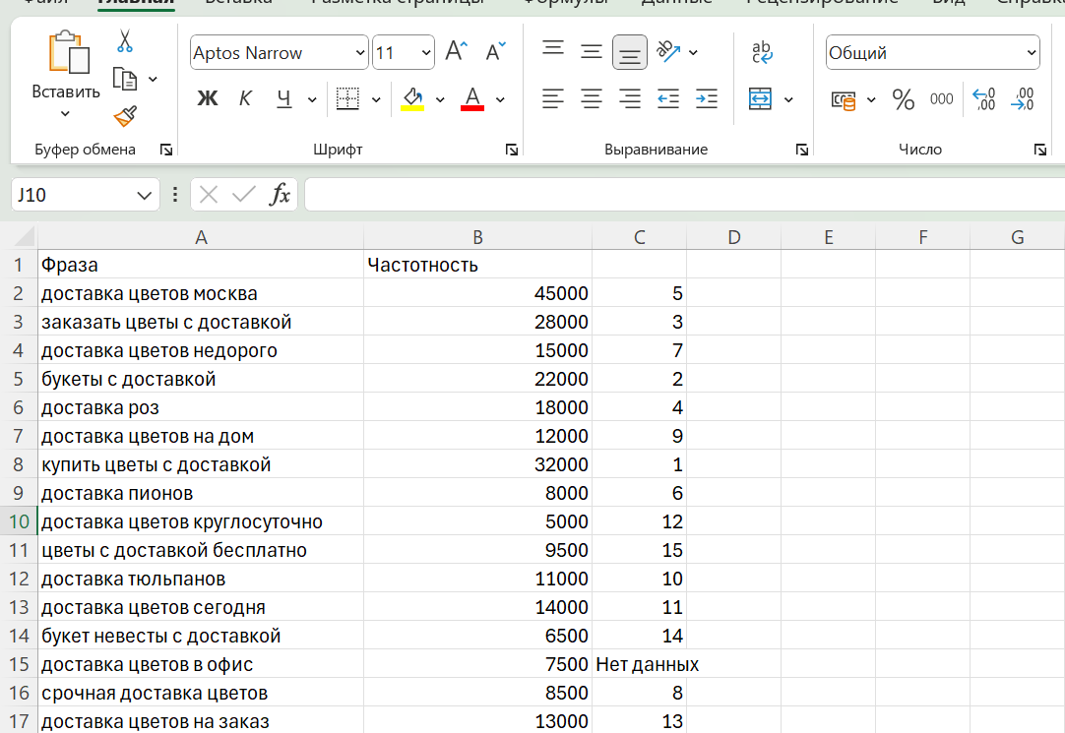Click the formula bar cancel X
This screenshot has width=1065, height=733.
tap(209, 195)
